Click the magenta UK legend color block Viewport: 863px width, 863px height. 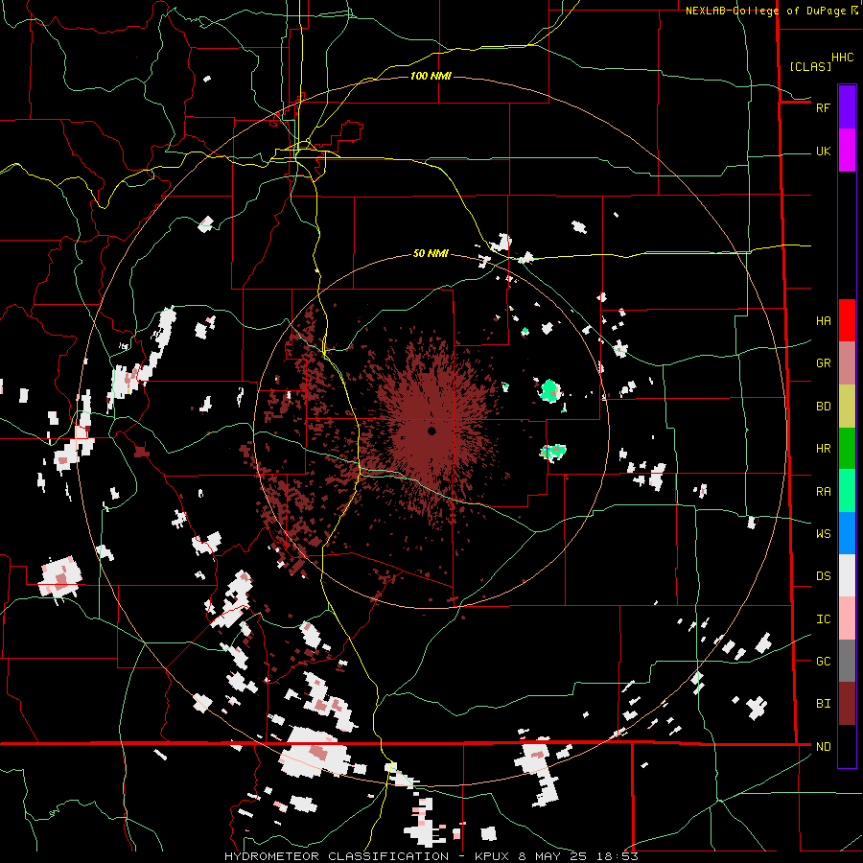click(x=847, y=151)
